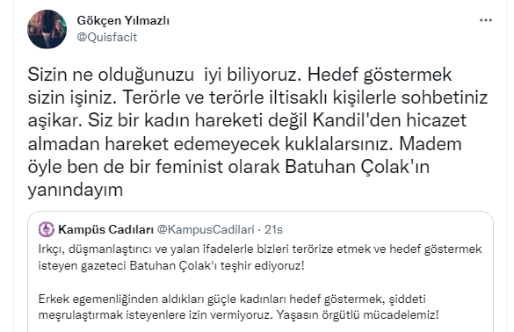
Task: Click the word feminist in main tweet
Action: click(189, 167)
